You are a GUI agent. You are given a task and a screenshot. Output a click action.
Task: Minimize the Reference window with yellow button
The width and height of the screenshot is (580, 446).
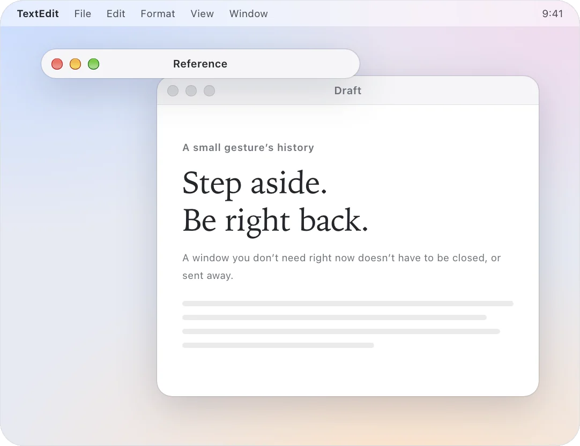75,64
